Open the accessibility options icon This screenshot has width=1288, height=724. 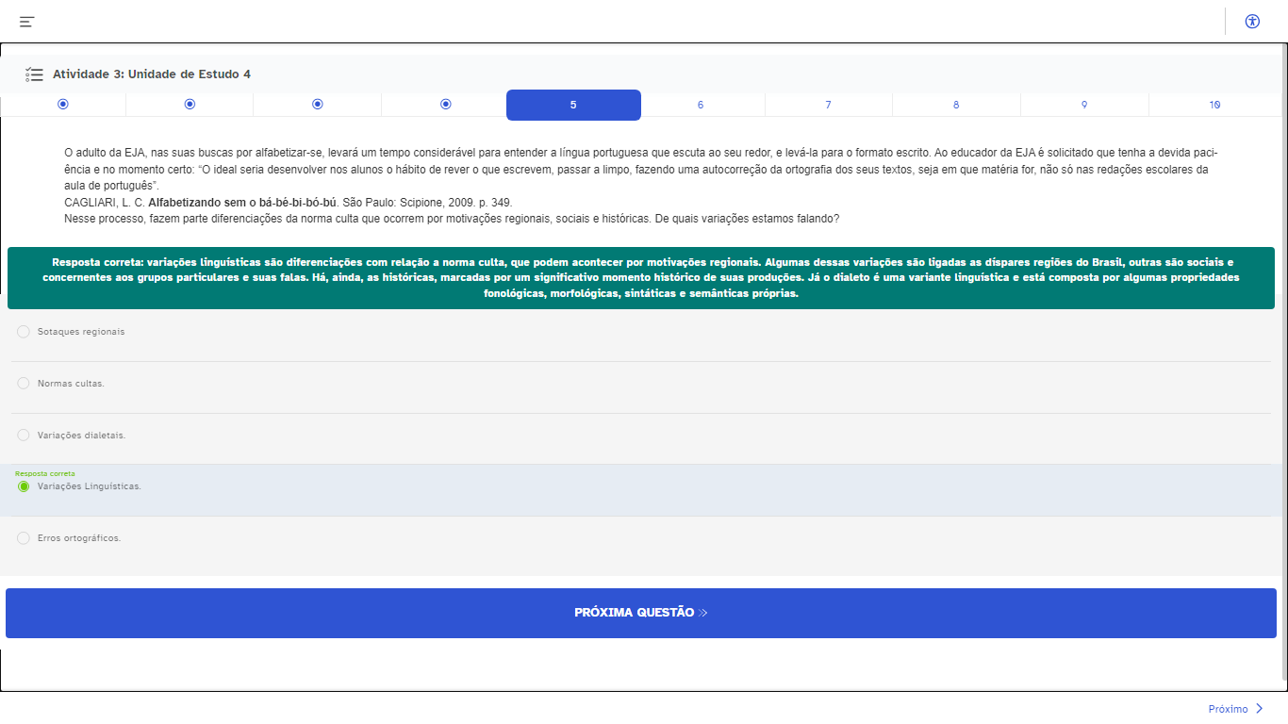point(1252,22)
